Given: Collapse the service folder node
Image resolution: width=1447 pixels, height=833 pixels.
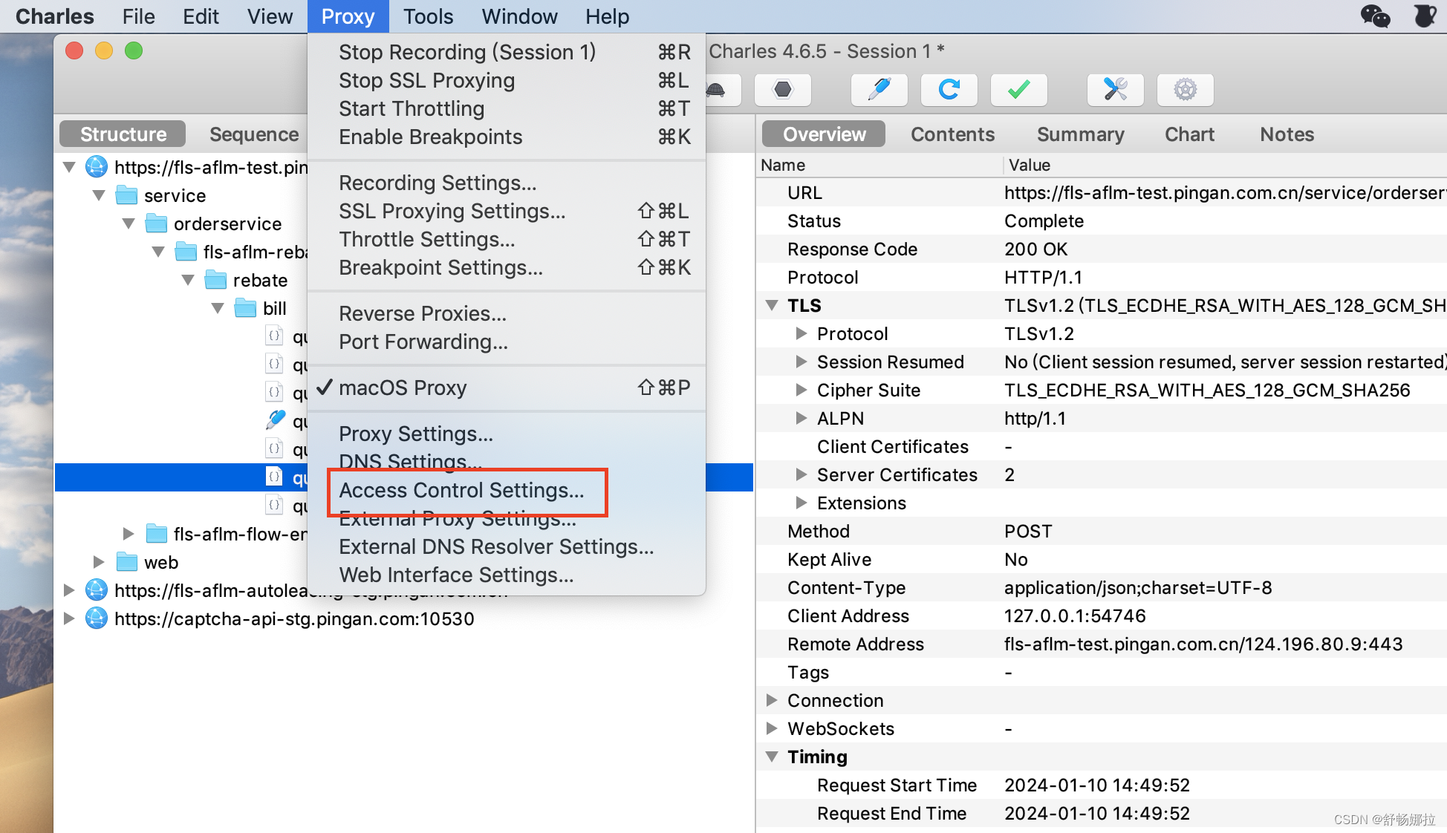Looking at the screenshot, I should pyautogui.click(x=99, y=195).
